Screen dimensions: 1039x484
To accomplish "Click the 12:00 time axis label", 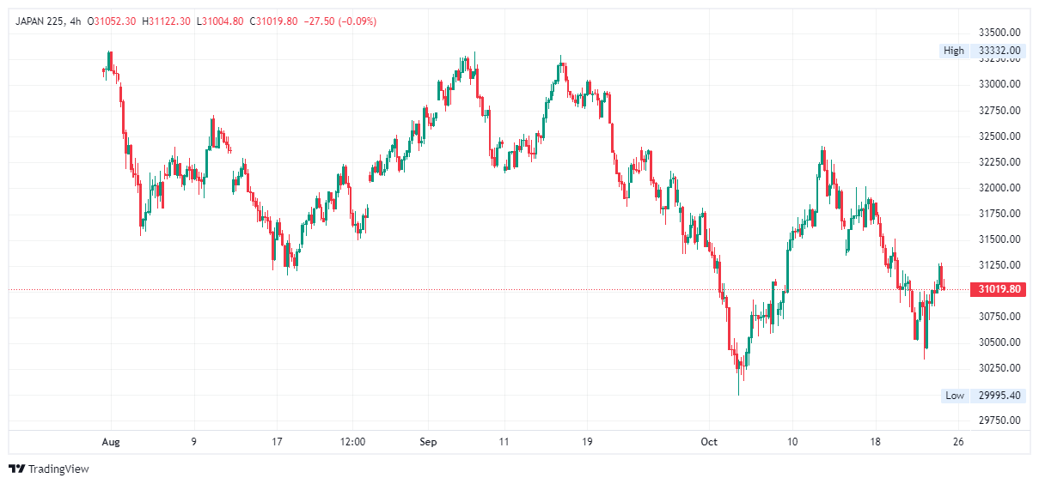I will 352,442.
